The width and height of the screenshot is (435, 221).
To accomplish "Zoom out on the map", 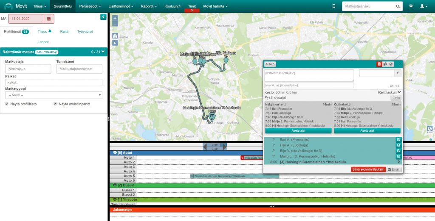I will point(115,24).
